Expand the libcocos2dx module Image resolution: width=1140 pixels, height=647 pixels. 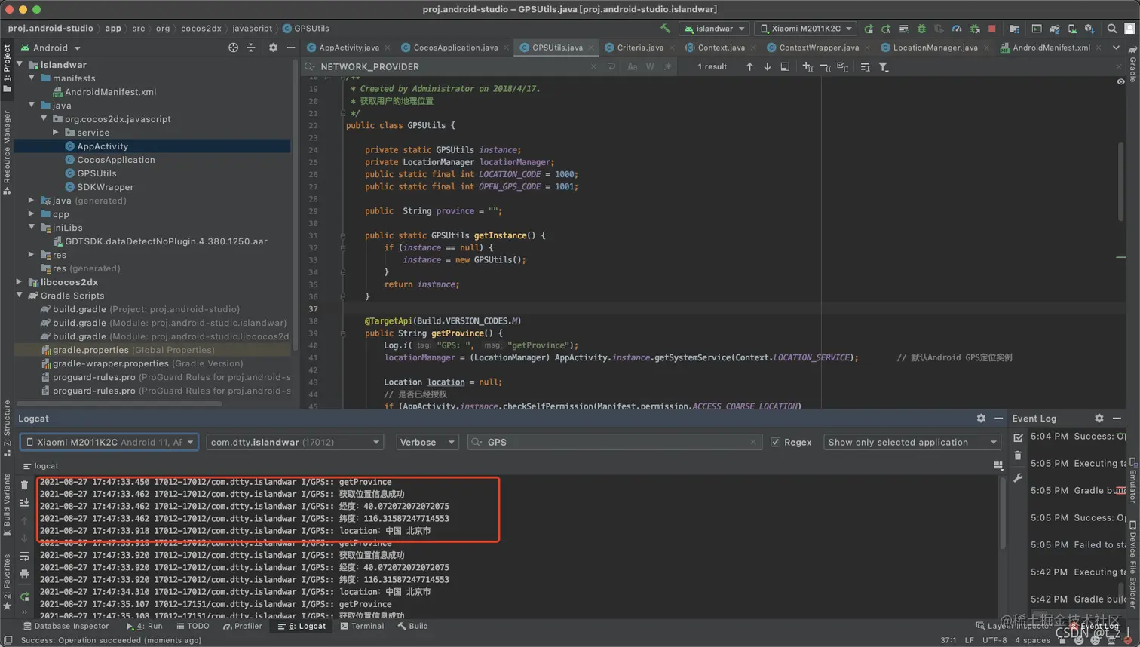pyautogui.click(x=19, y=281)
